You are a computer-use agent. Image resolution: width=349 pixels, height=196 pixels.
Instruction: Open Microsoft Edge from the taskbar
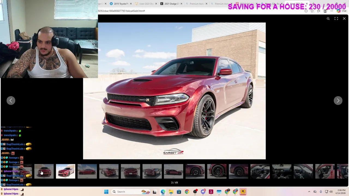coord(163,192)
